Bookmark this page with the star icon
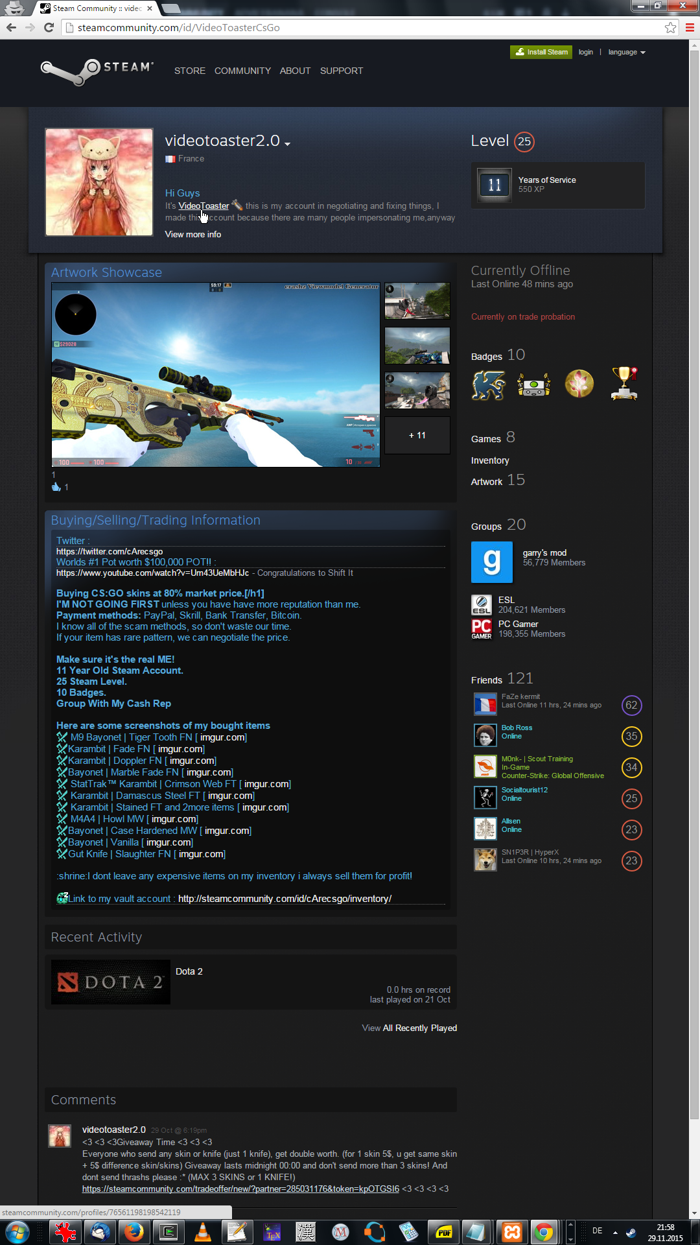This screenshot has width=700, height=1245. [670, 27]
